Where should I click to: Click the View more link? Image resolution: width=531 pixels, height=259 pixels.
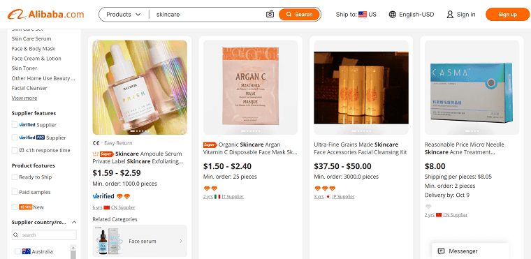[x=24, y=98]
